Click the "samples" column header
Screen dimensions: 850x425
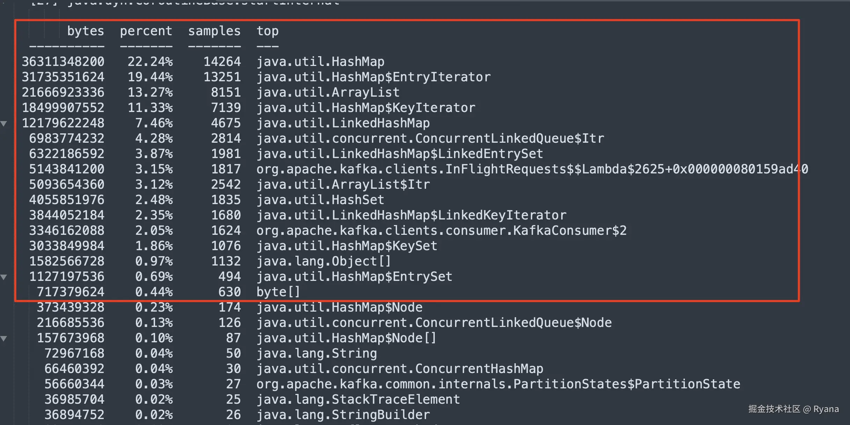click(214, 31)
